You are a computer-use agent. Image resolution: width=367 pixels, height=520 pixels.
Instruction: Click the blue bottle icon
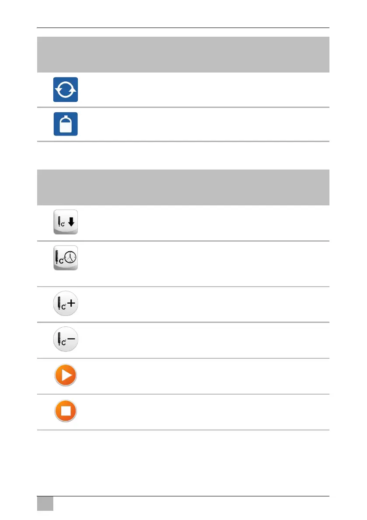(x=66, y=124)
